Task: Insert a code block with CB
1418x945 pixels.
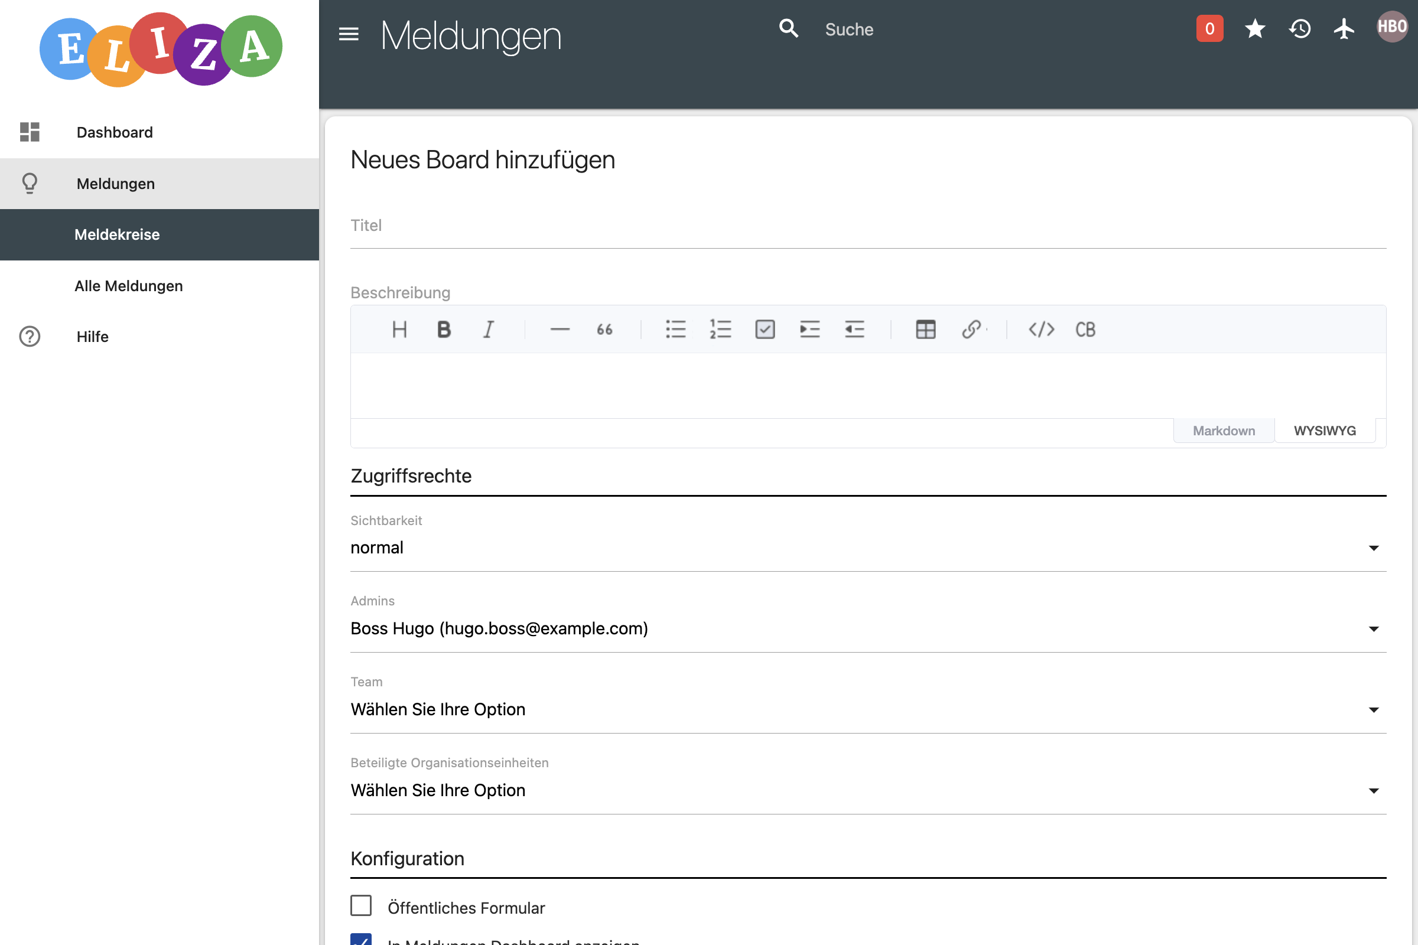Action: (1085, 330)
